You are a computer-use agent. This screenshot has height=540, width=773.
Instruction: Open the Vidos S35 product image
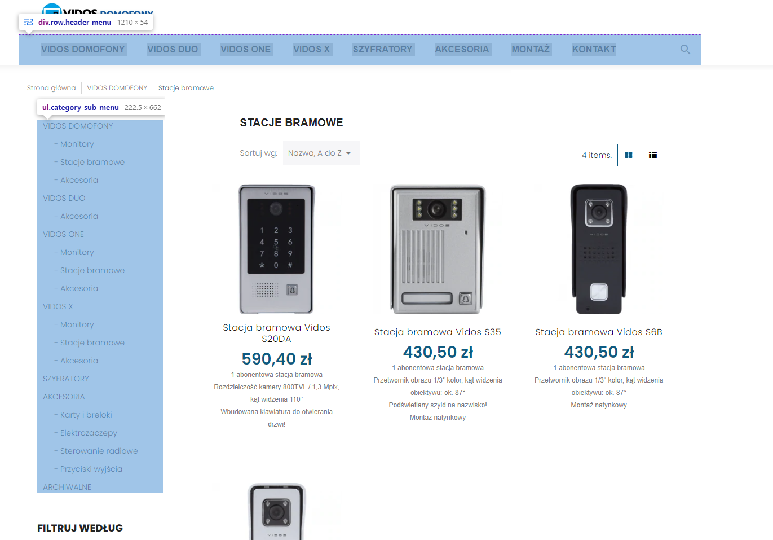coord(438,249)
